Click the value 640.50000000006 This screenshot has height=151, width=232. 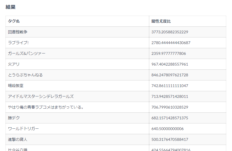pos(167,129)
